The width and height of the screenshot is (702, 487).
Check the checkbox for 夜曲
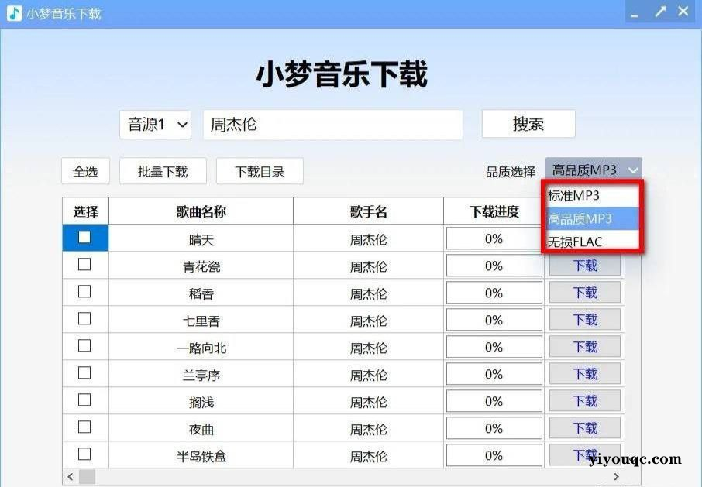click(x=85, y=427)
